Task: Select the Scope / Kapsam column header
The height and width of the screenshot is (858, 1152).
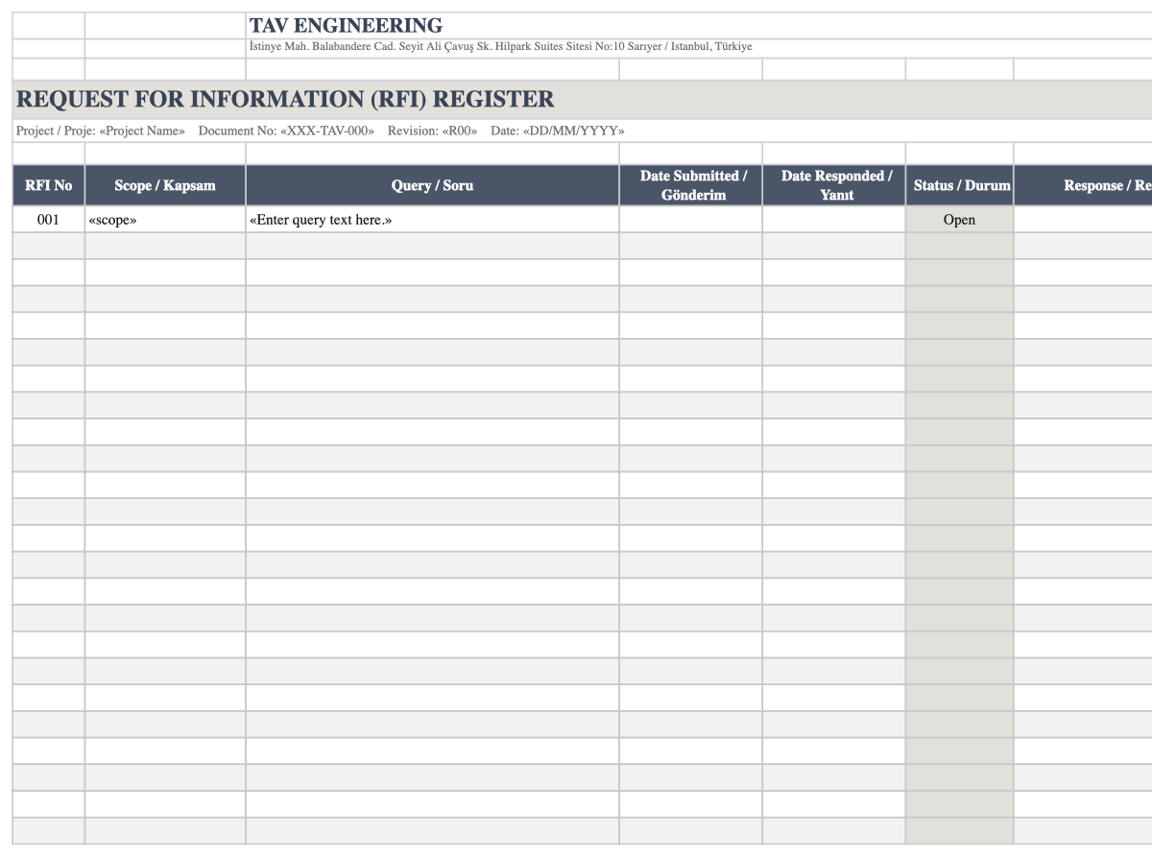Action: click(165, 185)
